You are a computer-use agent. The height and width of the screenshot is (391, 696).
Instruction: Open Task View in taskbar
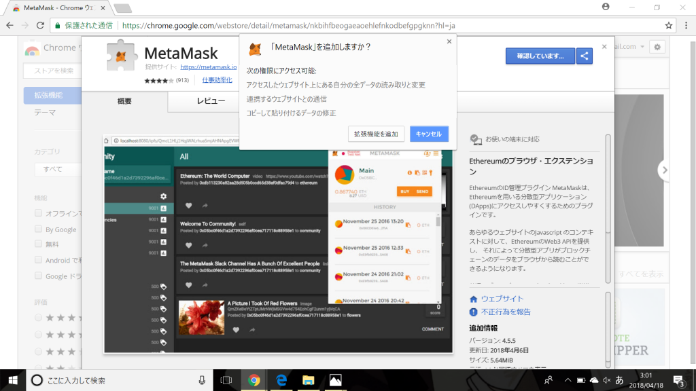[226, 380]
